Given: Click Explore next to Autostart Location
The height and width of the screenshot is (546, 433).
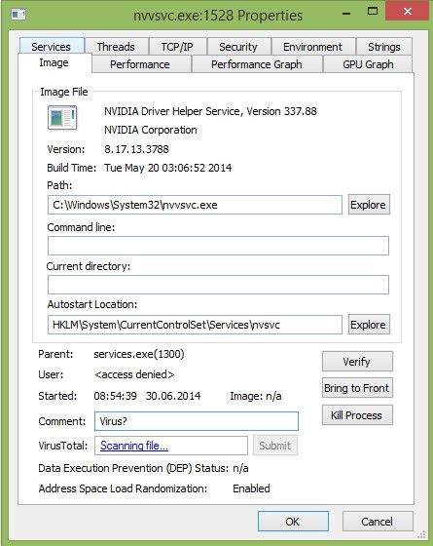Looking at the screenshot, I should pos(369,325).
